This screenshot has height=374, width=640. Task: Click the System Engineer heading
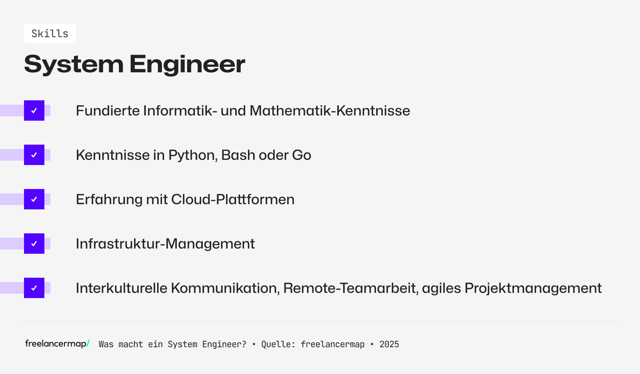pyautogui.click(x=134, y=64)
